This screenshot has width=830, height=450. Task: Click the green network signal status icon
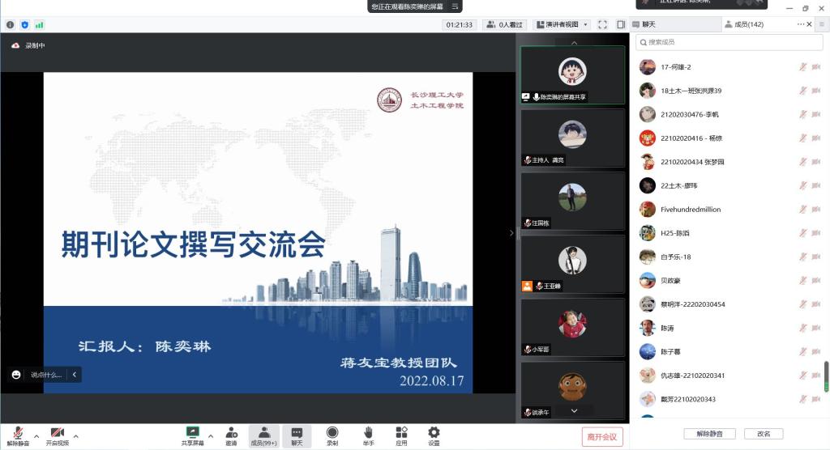39,25
